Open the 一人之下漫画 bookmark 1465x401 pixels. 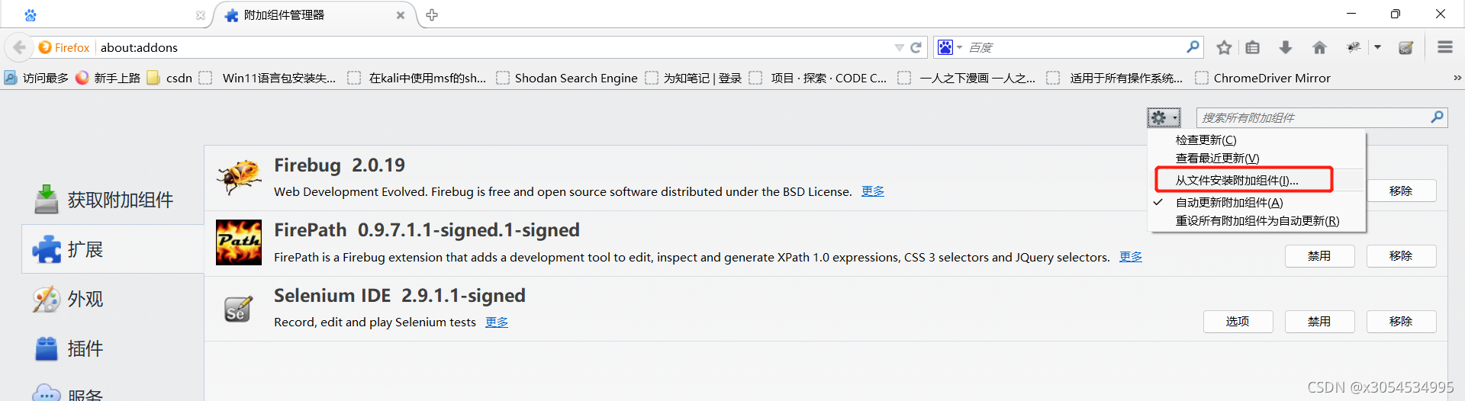(x=967, y=78)
